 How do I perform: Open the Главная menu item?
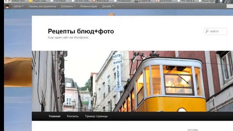coord(55,116)
